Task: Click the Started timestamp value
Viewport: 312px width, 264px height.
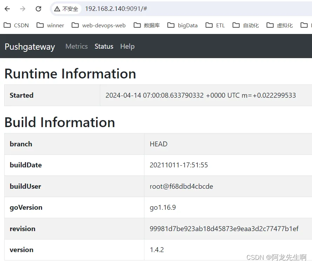Action: point(201,95)
